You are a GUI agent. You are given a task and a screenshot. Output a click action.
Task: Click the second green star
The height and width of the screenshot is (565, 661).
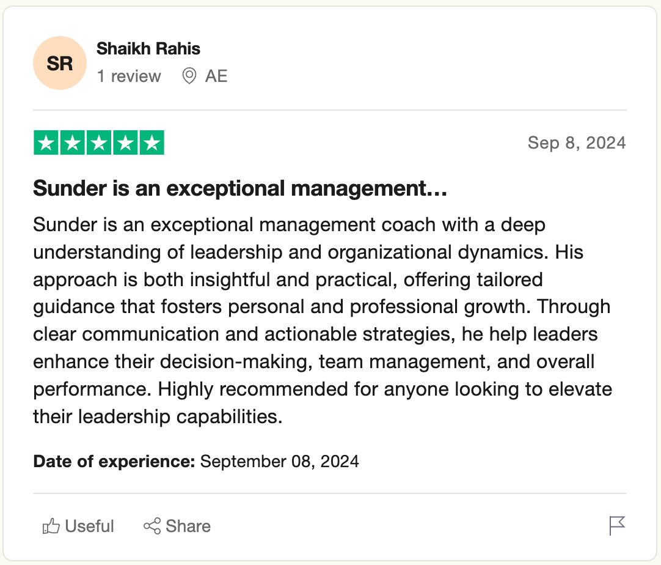[72, 143]
